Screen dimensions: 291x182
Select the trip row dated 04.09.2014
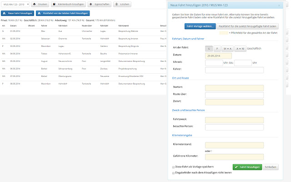point(84,54)
